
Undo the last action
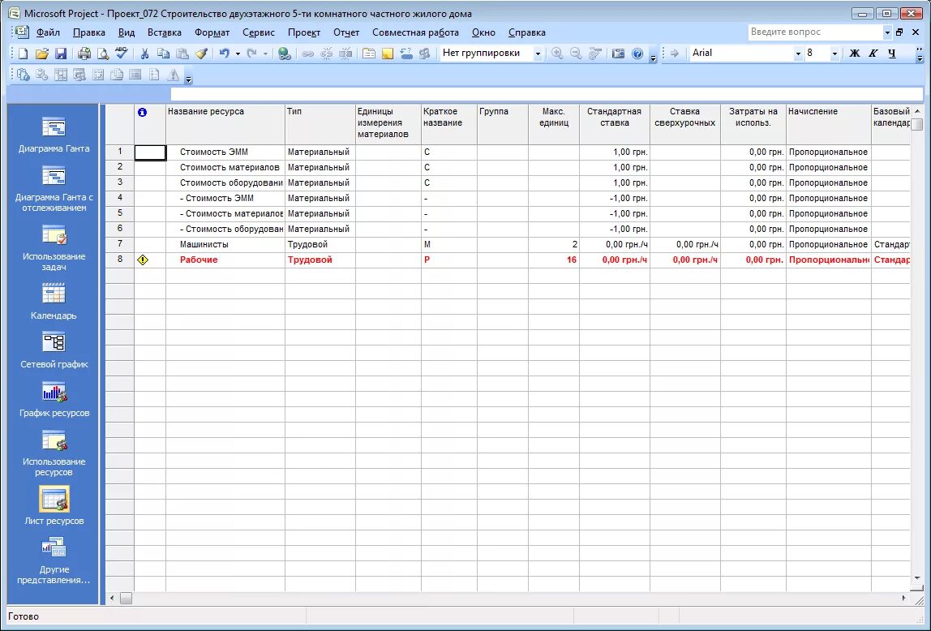click(x=225, y=54)
